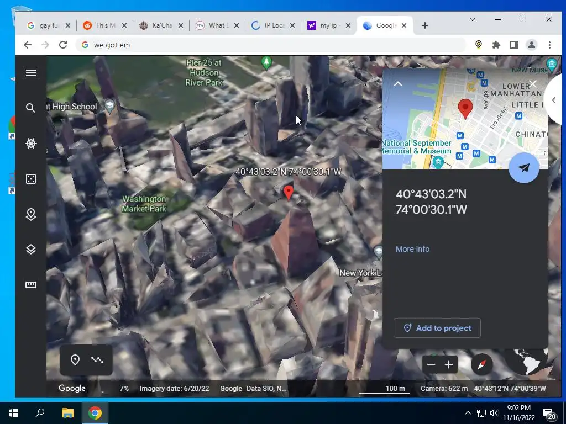Open the More info link
The width and height of the screenshot is (566, 424).
(412, 249)
